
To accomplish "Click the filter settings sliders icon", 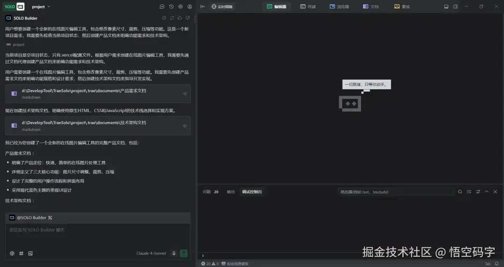I will (x=478, y=192).
